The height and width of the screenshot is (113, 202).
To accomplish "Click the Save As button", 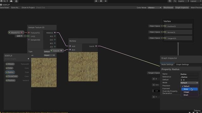I will [x=15, y=8].
